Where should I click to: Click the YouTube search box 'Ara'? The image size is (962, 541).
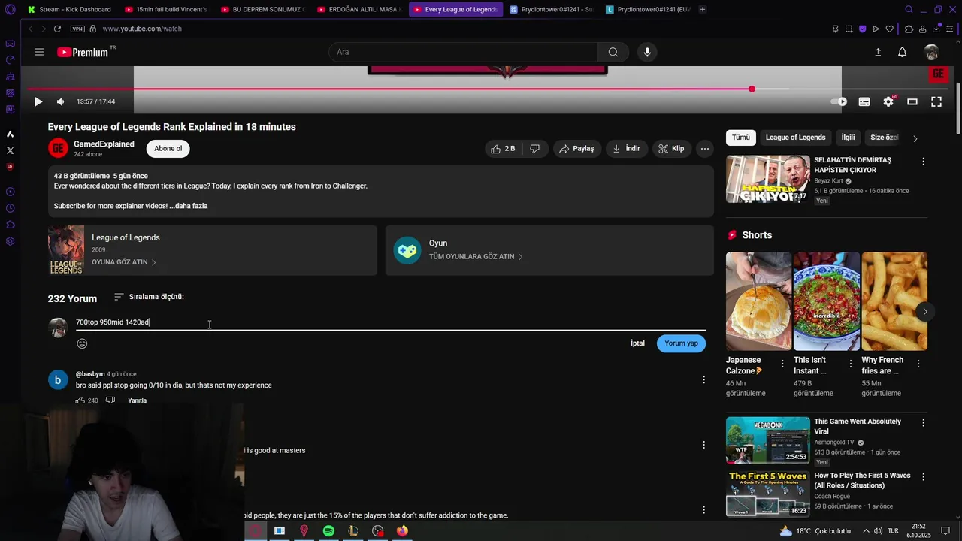pos(463,52)
